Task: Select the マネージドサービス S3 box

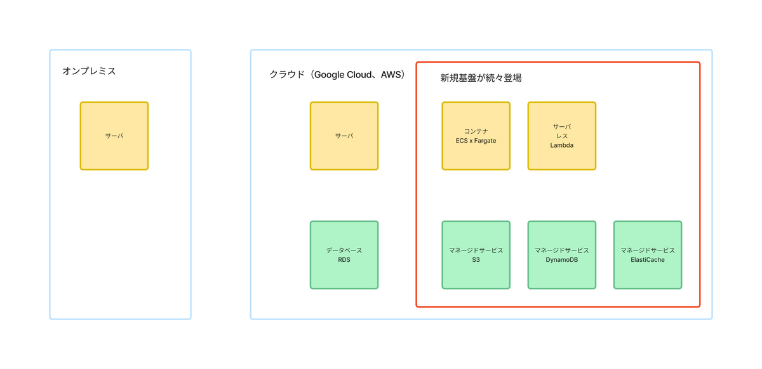Action: click(x=476, y=255)
